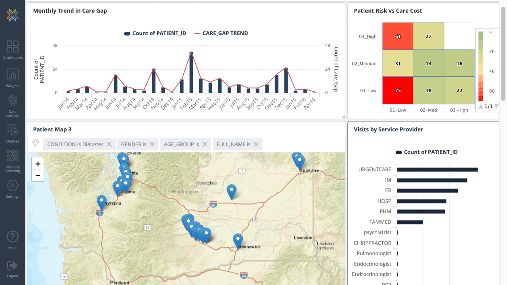Screen dimensions: 507x285
Task: Click the app logo at the top left
Action: 13,15
